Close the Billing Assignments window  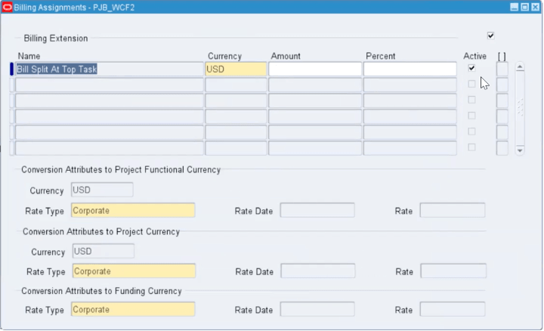click(536, 8)
